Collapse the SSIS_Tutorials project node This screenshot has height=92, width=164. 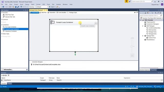(141, 20)
